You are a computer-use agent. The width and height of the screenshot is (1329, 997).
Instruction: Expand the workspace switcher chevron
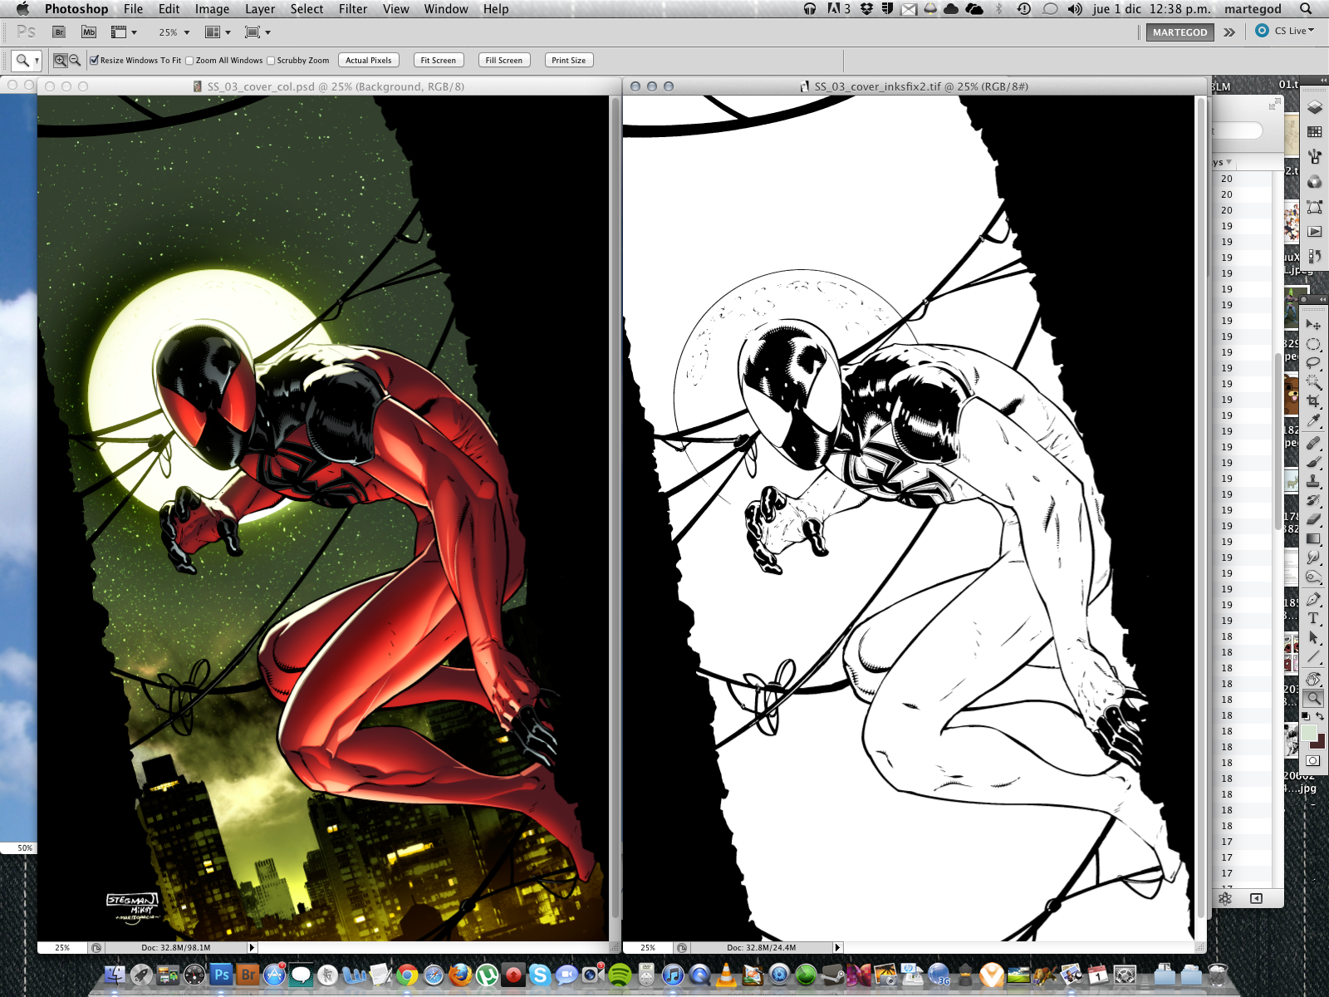coord(1229,32)
